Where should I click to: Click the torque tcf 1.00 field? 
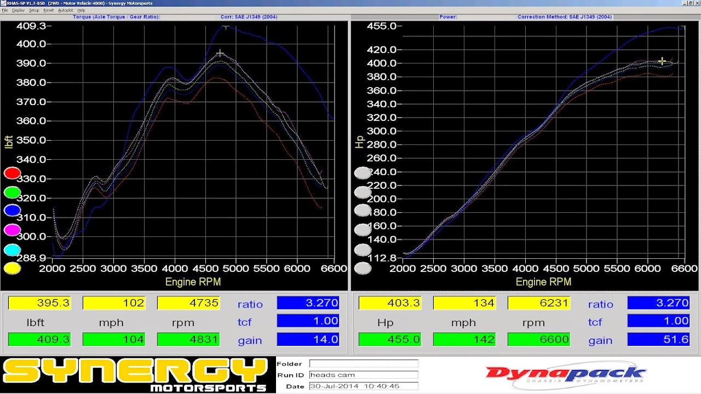(x=308, y=321)
